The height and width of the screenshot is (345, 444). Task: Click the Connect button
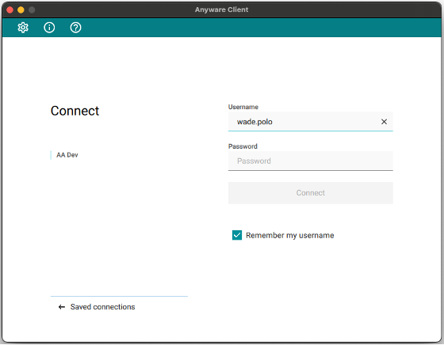[x=310, y=193]
